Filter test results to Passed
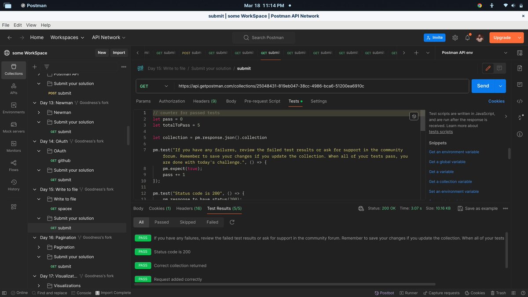Viewport: 528px width, 297px height. coord(161,222)
